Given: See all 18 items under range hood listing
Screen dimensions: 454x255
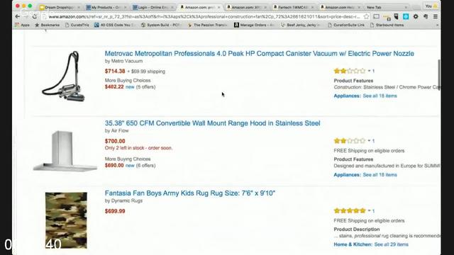Looking at the screenshot, I should [380, 175].
